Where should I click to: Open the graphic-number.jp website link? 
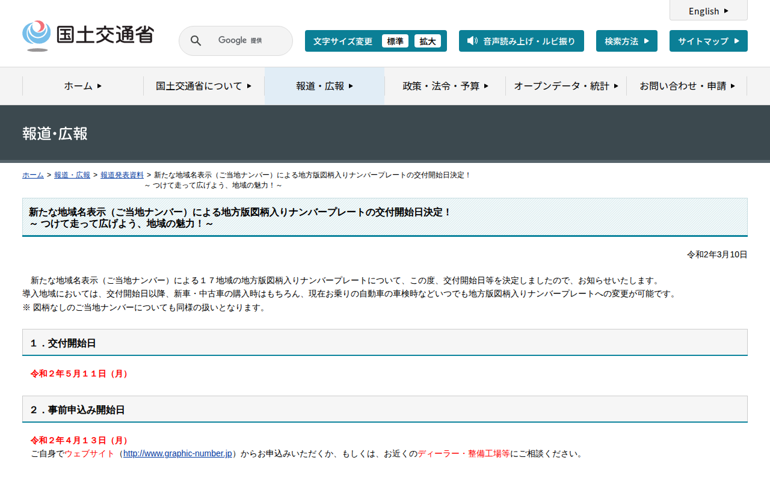(x=177, y=454)
